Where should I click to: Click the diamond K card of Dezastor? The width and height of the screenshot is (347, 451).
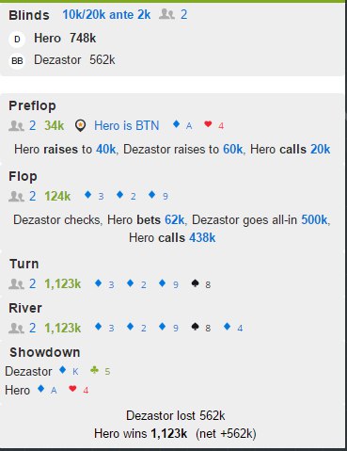tap(69, 371)
